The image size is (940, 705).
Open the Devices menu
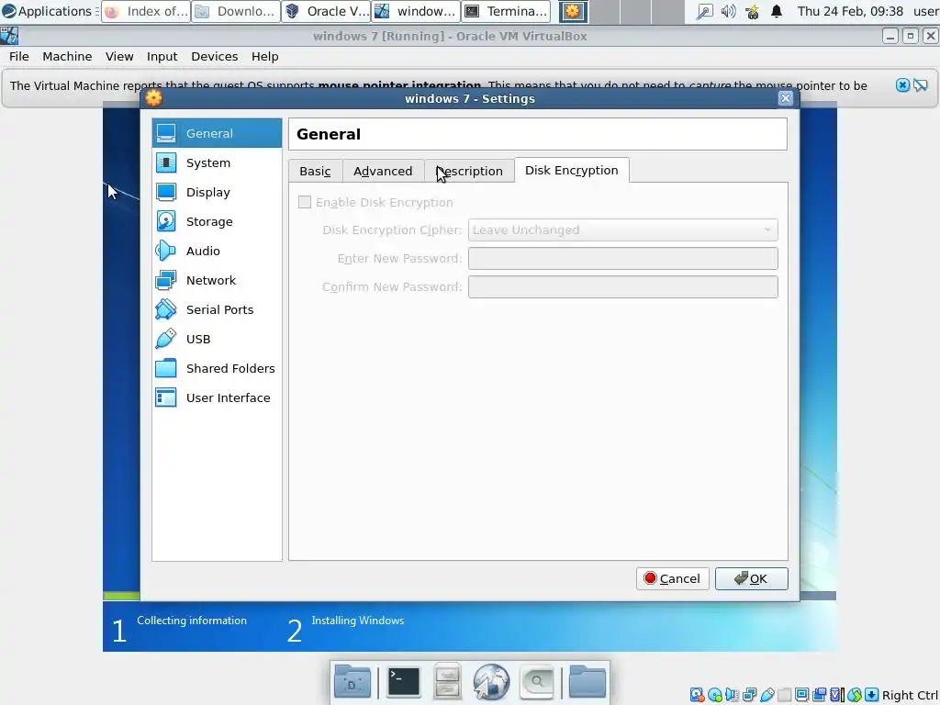[215, 56]
